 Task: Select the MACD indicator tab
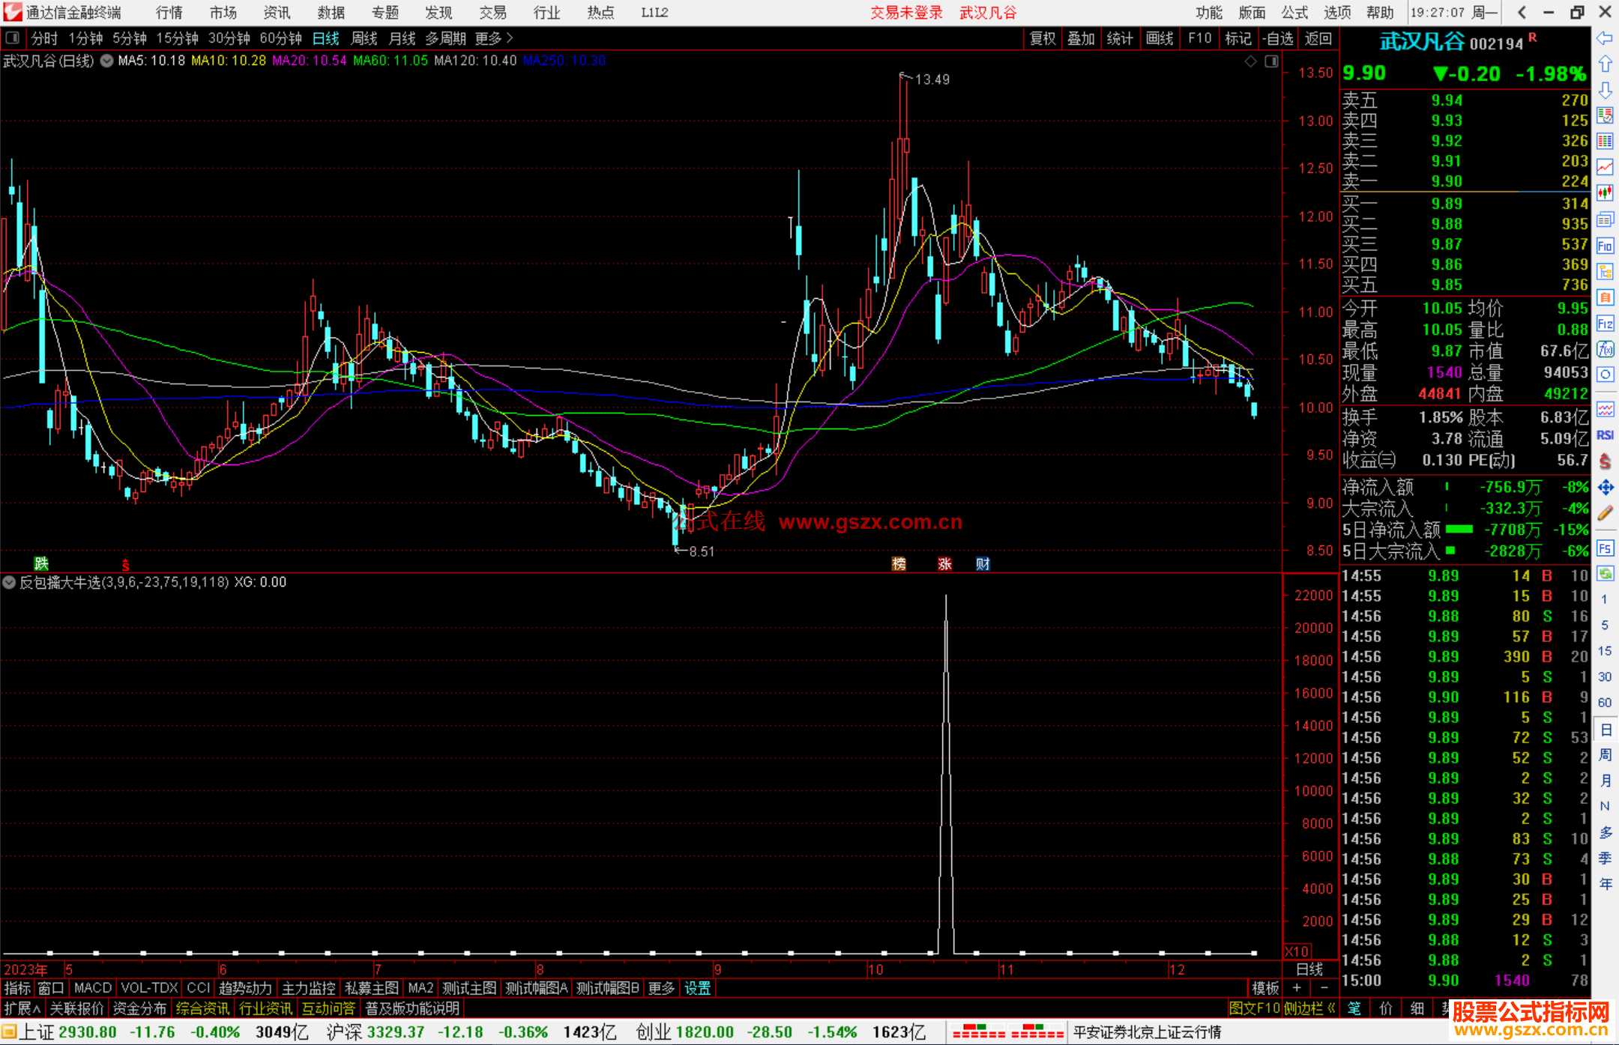click(x=92, y=988)
